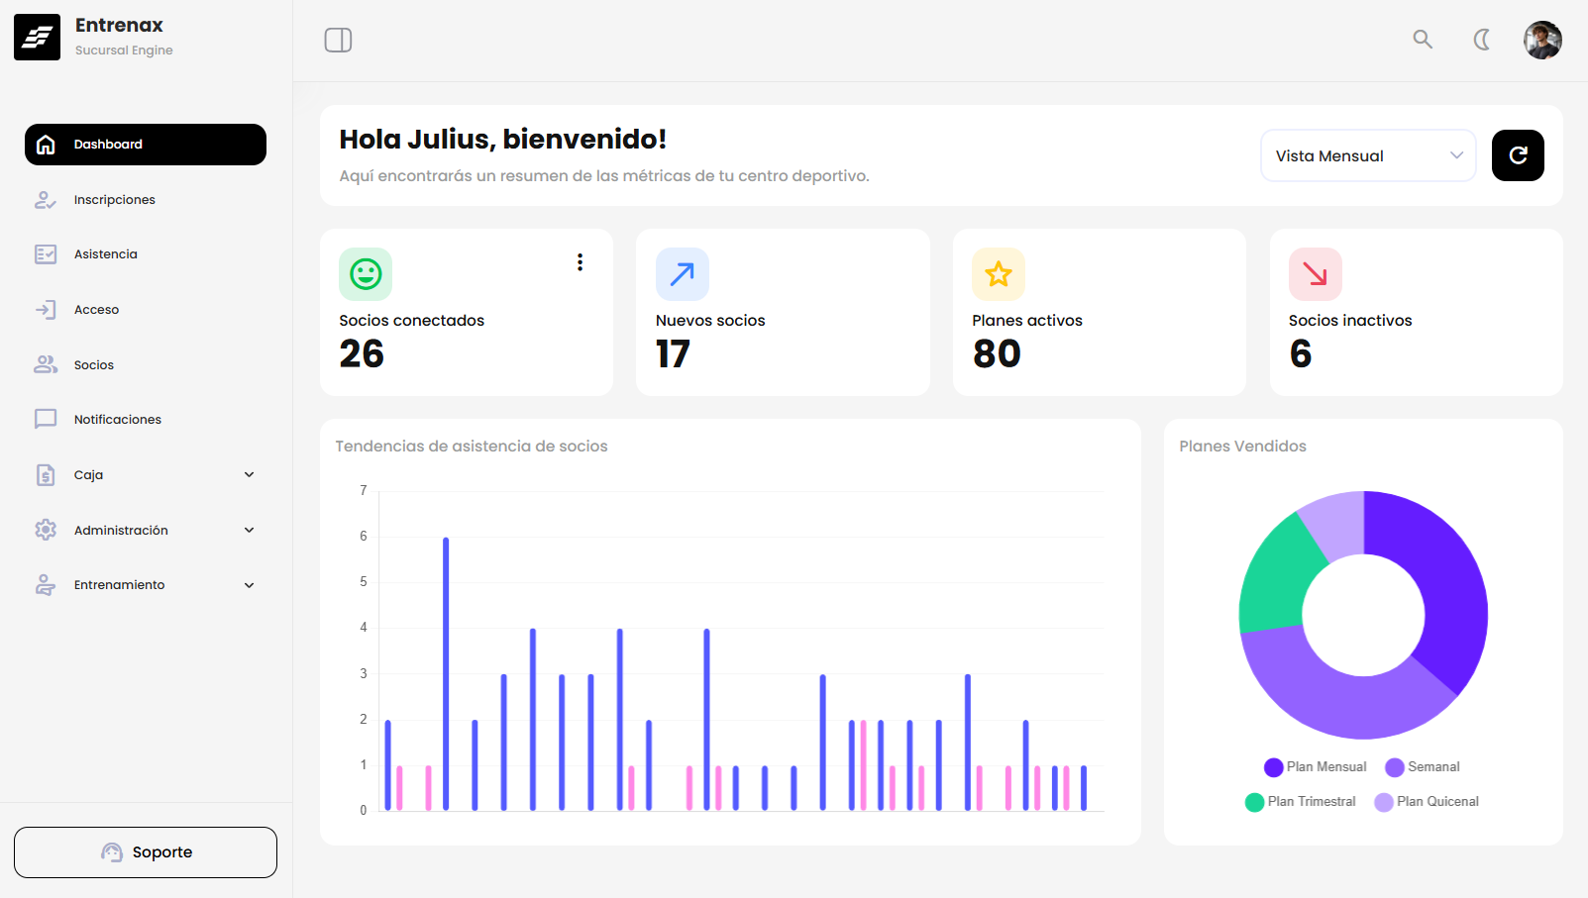Go to Inscripciones in the sidebar
Image resolution: width=1588 pixels, height=898 pixels.
coord(114,200)
